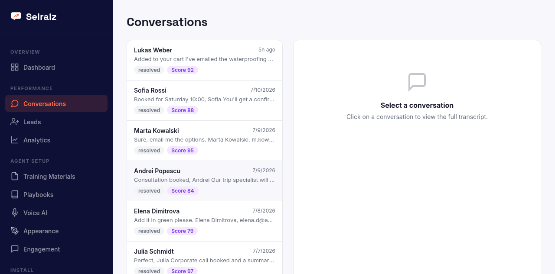555x274 pixels.
Task: Select the Conversations menu item
Action: [56, 103]
